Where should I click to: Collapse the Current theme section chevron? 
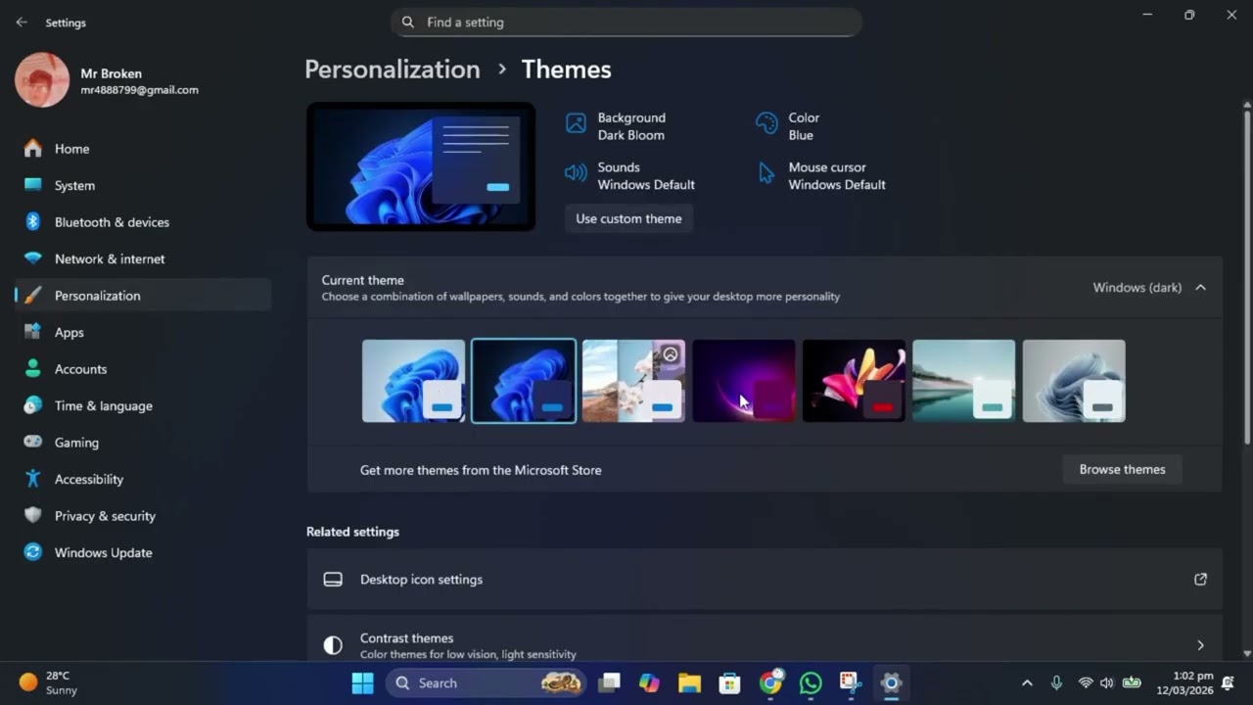(x=1200, y=288)
